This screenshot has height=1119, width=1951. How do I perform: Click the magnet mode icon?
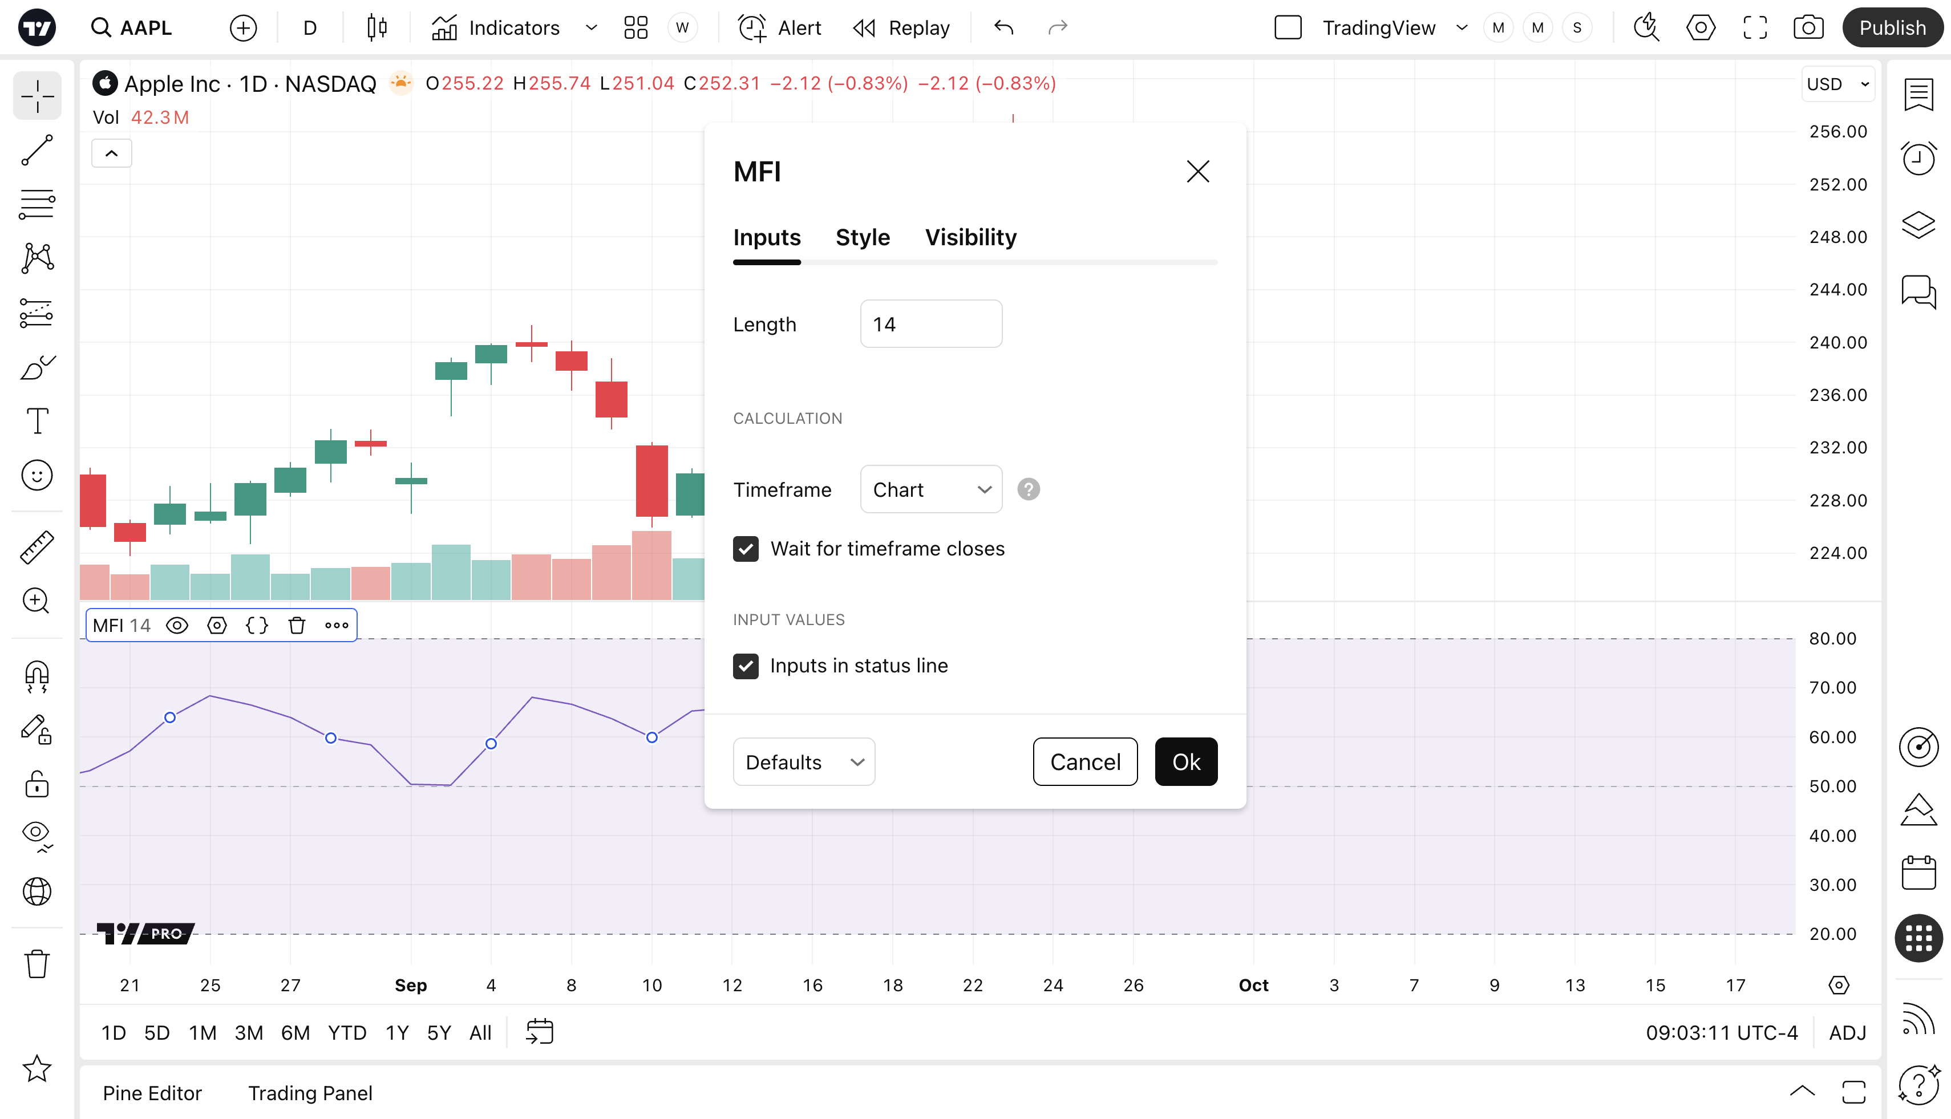coord(37,676)
